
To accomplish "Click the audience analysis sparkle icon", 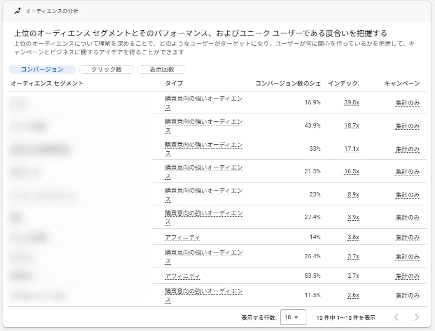I will pyautogui.click(x=17, y=10).
